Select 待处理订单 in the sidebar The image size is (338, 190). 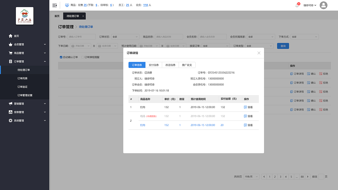pos(24,70)
